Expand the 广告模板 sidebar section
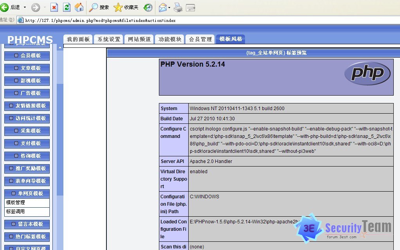The width and height of the screenshot is (400, 250). coord(27,93)
